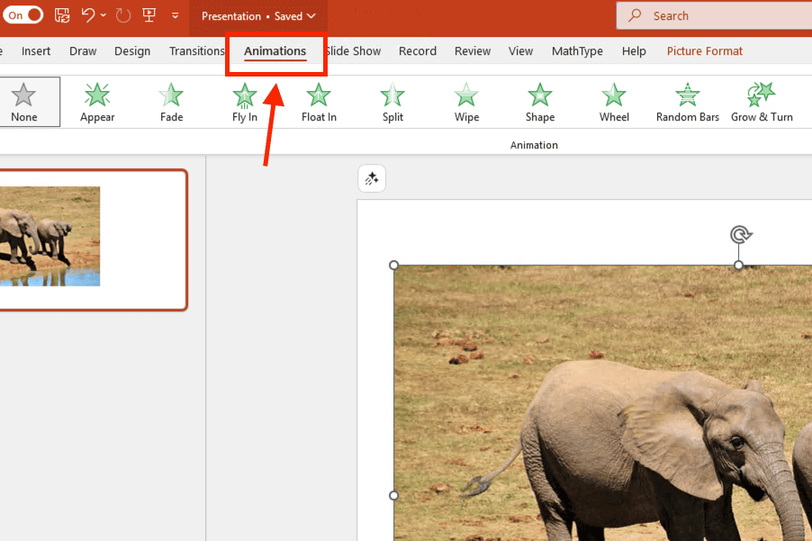Click the picture rotation handle
Screen dimensions: 812x541
click(739, 236)
